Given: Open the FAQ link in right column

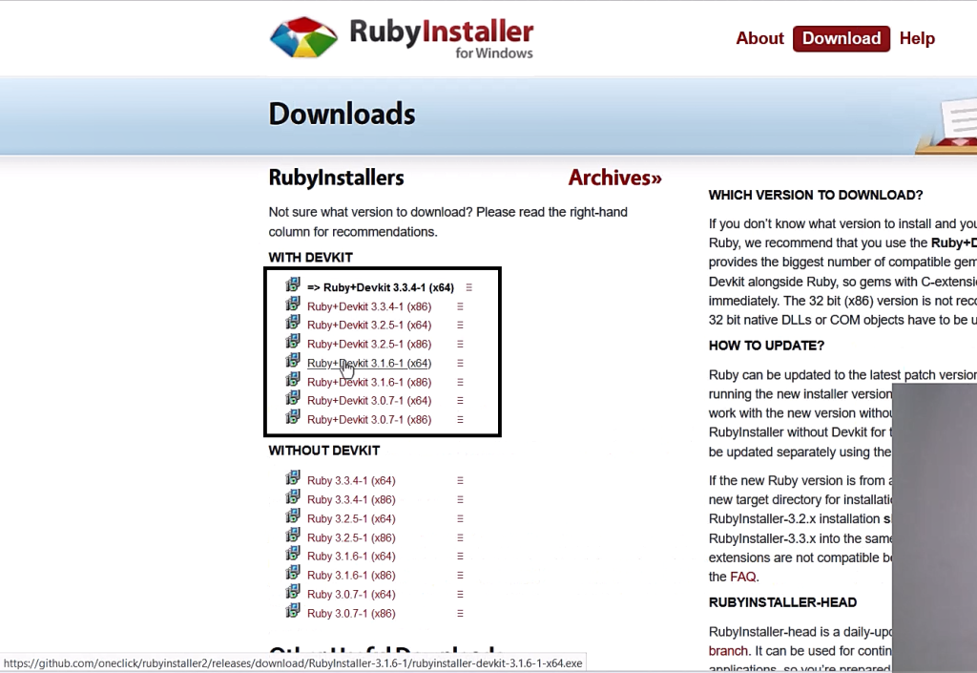Looking at the screenshot, I should [x=742, y=577].
